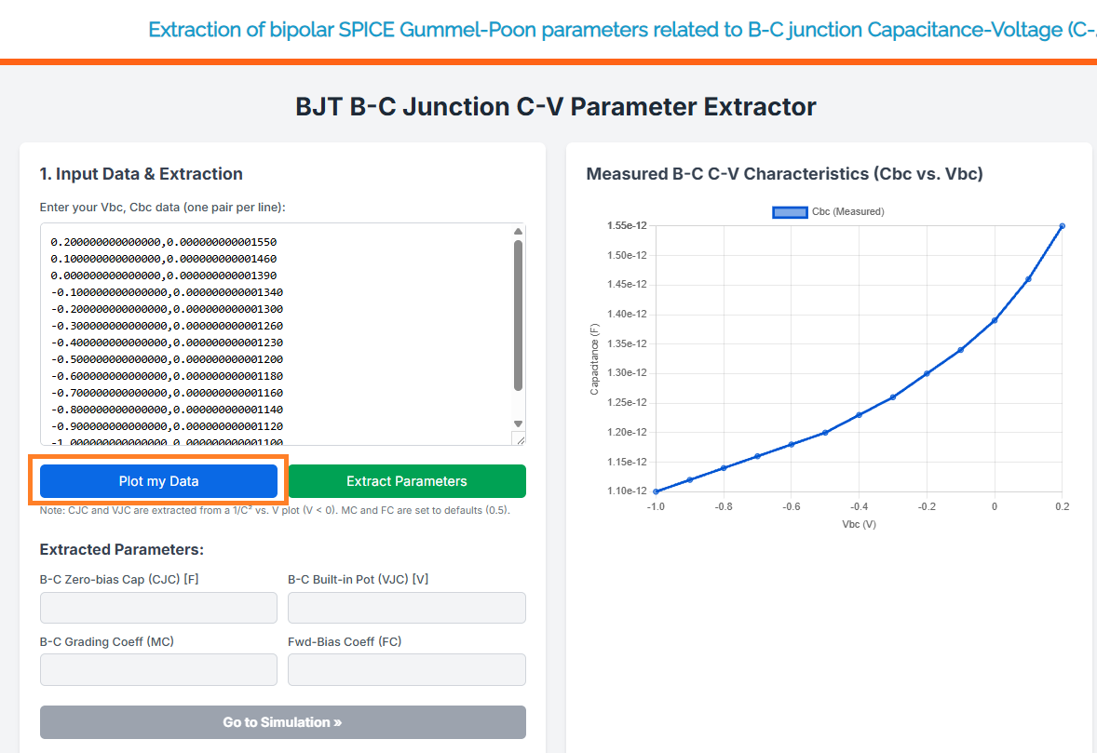
Task: Click the textarea resize handle corner
Action: pos(519,438)
